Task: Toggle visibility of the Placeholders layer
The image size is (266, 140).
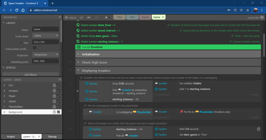Action: (x=59, y=106)
